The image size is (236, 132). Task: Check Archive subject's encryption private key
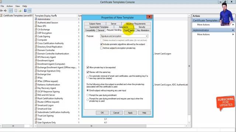click(101, 48)
